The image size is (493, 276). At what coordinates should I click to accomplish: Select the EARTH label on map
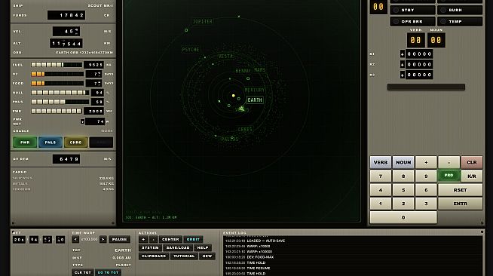[x=255, y=100]
